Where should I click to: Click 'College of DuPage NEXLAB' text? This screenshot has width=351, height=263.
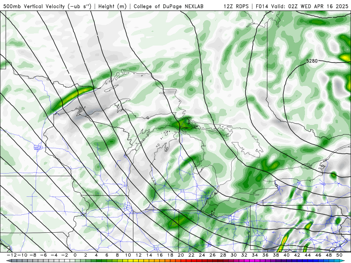point(168,6)
